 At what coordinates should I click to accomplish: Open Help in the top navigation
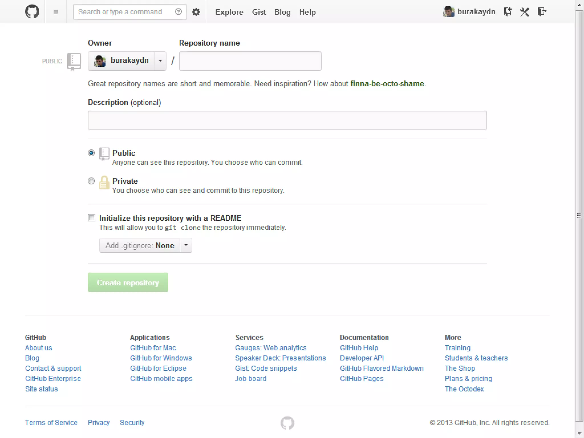307,12
